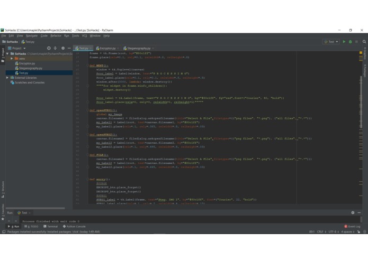Viewport: 368px width, 261px height.
Task: Open the View menu
Action: pos(20,36)
